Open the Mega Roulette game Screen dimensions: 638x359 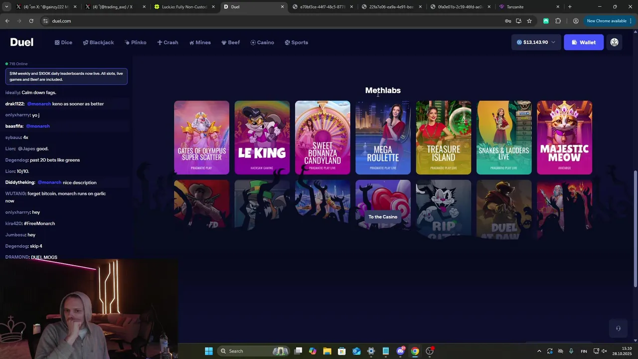pos(383,138)
